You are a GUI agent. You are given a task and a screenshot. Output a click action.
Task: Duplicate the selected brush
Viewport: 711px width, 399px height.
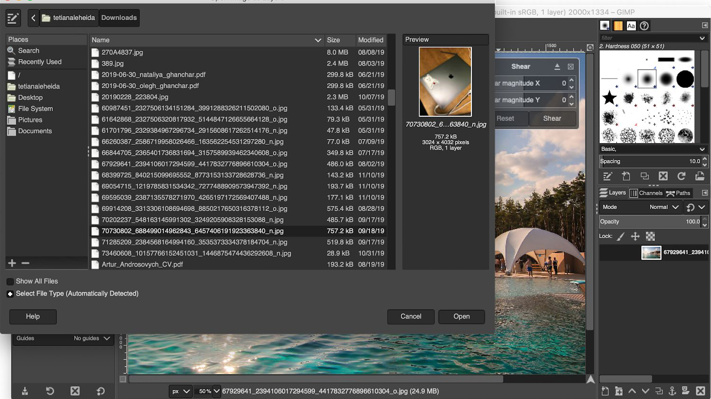(644, 176)
